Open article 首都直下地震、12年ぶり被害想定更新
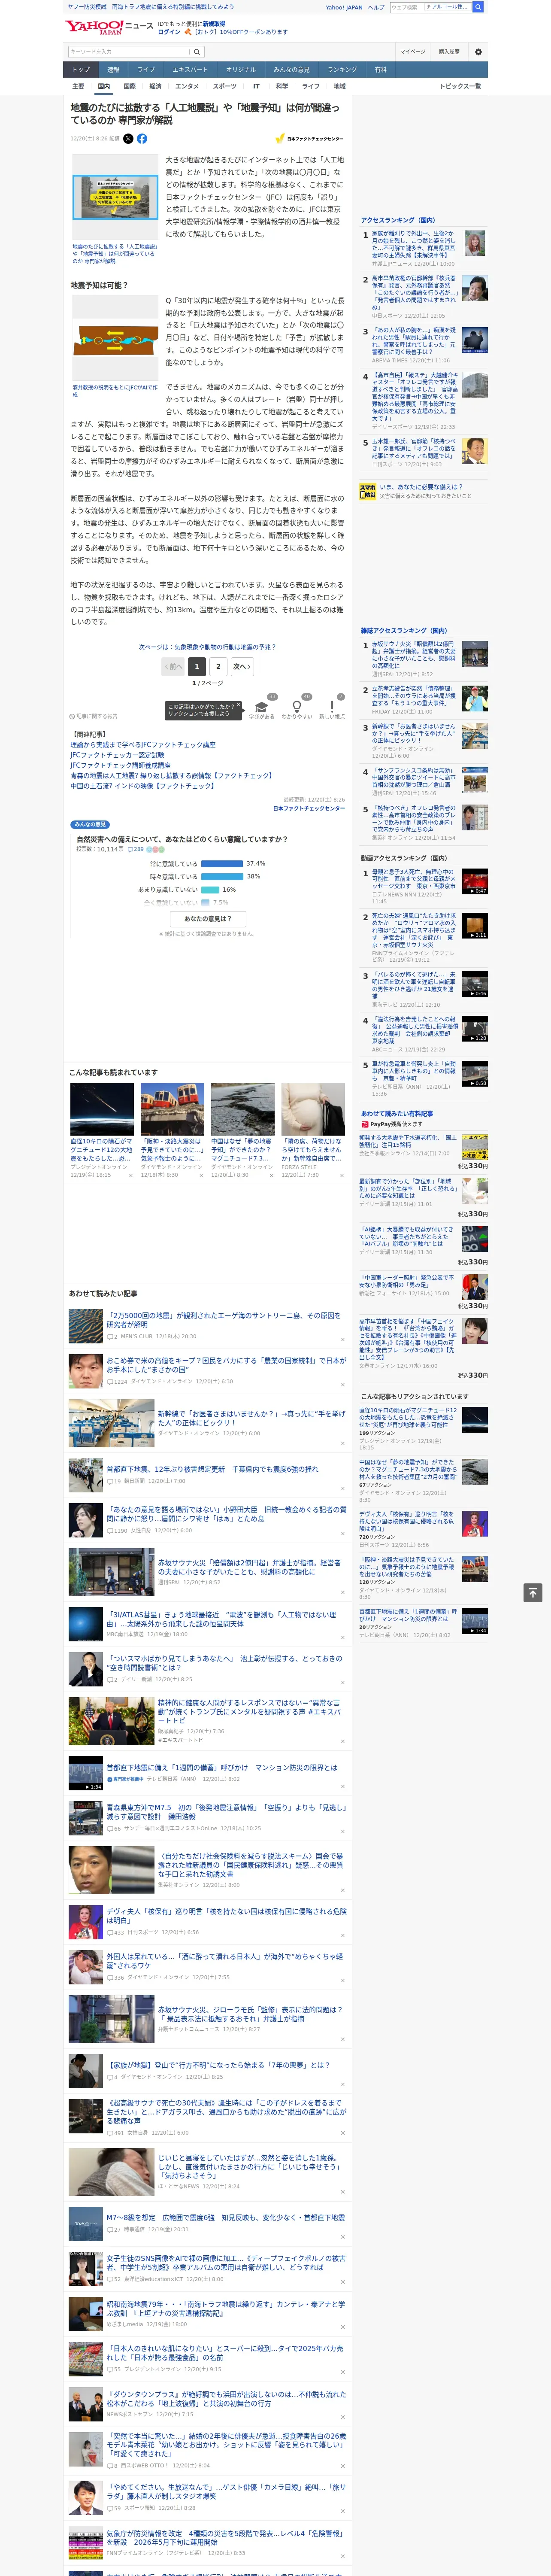The height and width of the screenshot is (2576, 551). (213, 1469)
